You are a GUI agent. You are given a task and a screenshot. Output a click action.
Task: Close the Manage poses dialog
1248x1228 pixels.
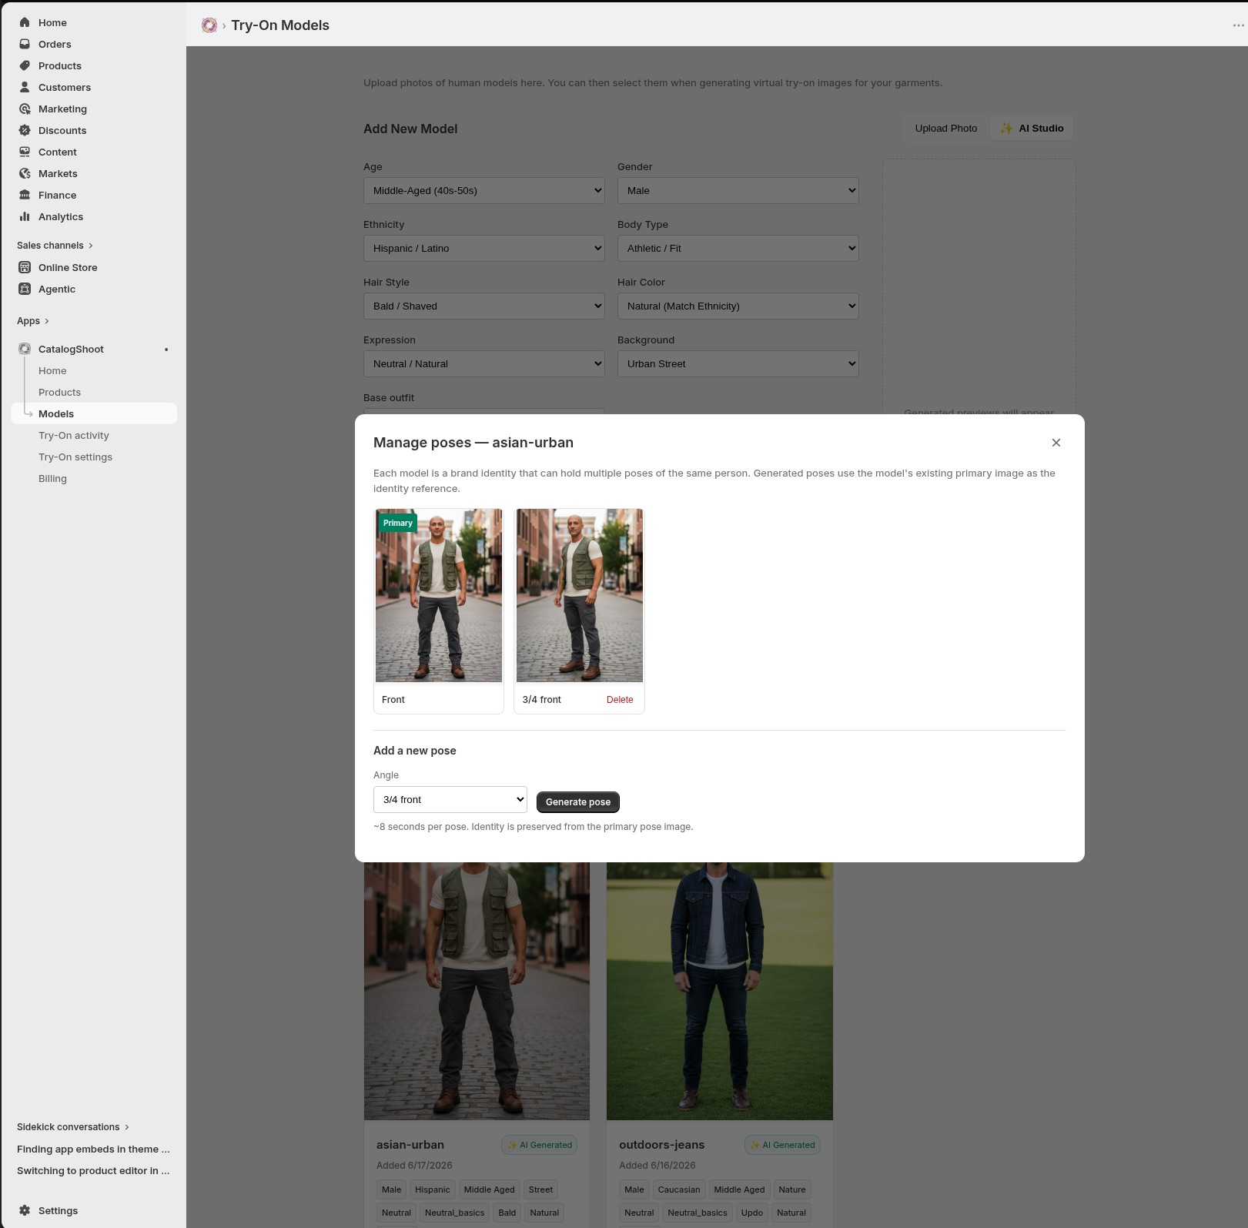(1056, 443)
